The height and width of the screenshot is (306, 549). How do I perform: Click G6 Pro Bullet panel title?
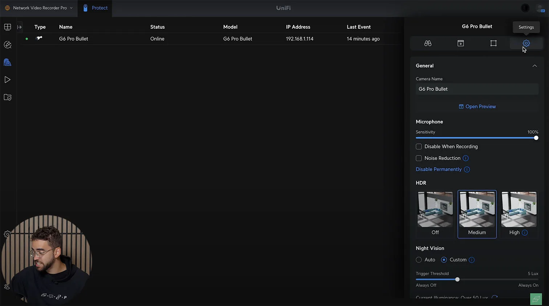click(x=477, y=26)
